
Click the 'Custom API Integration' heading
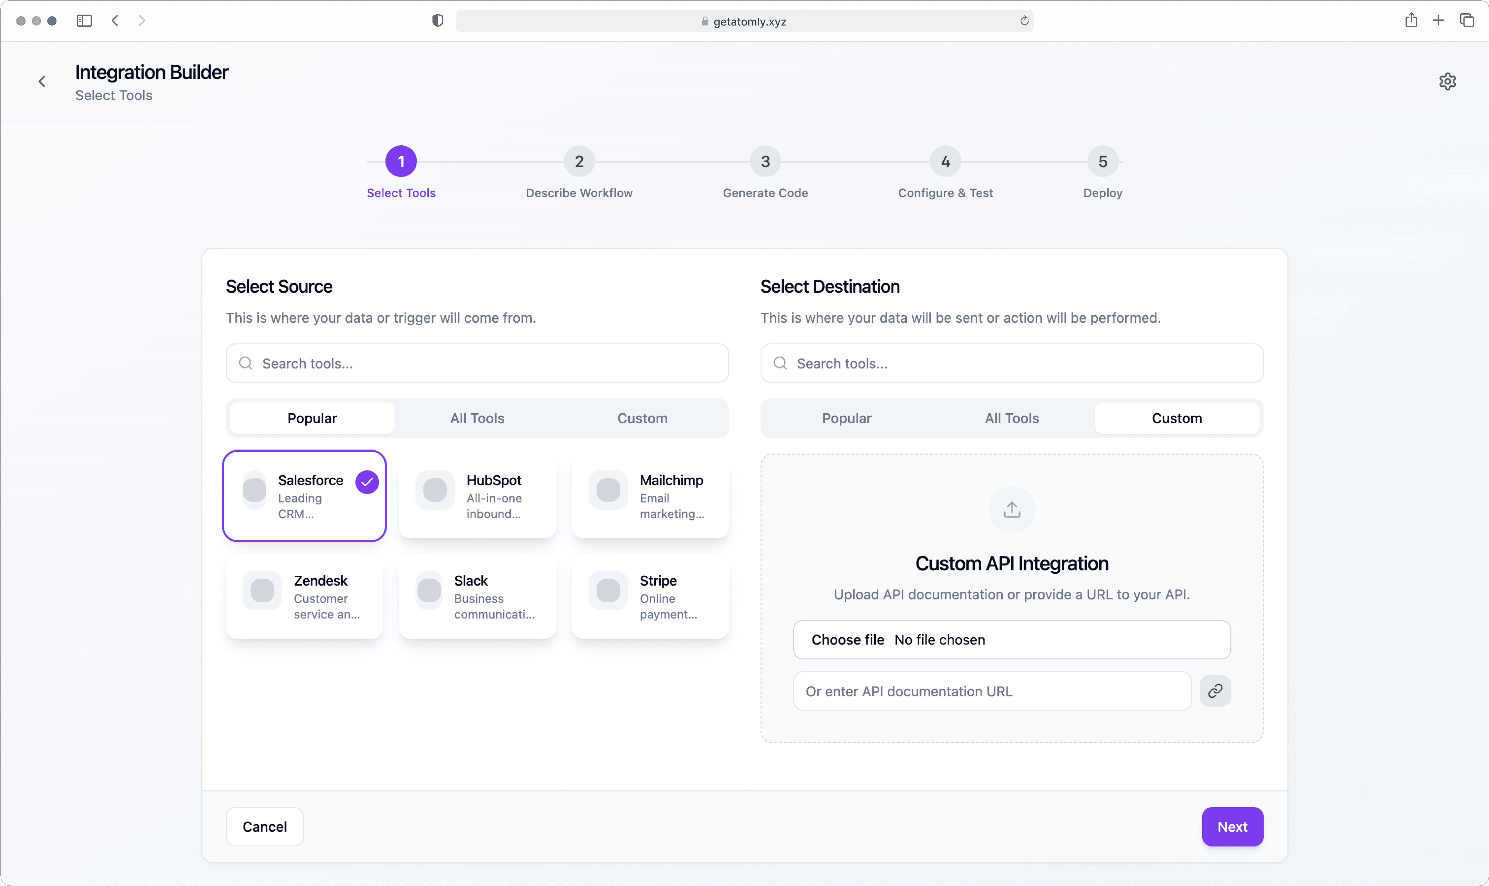tap(1011, 563)
